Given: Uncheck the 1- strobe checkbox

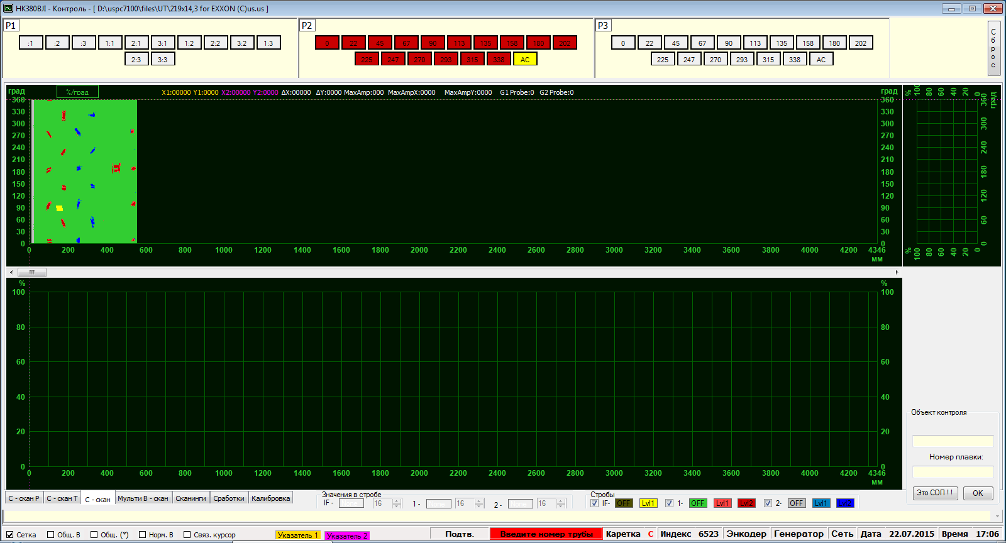Looking at the screenshot, I should pos(669,503).
